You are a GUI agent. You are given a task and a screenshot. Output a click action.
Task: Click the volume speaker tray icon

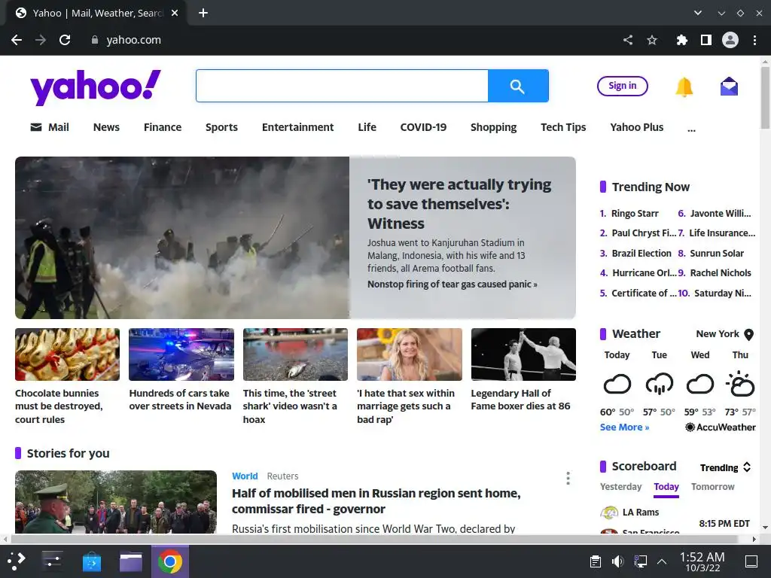point(617,561)
